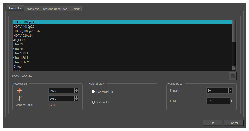Screen dimensions: 249x131
Task: Open the frame rate Preset dropdown
Action: pyautogui.click(x=230, y=90)
